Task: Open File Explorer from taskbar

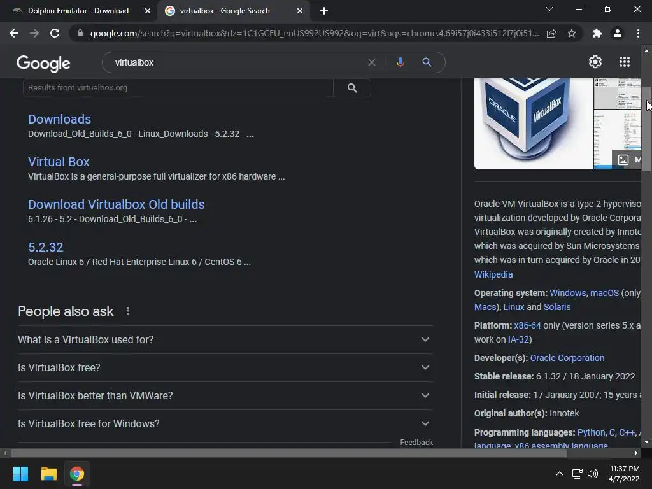Action: [48, 474]
